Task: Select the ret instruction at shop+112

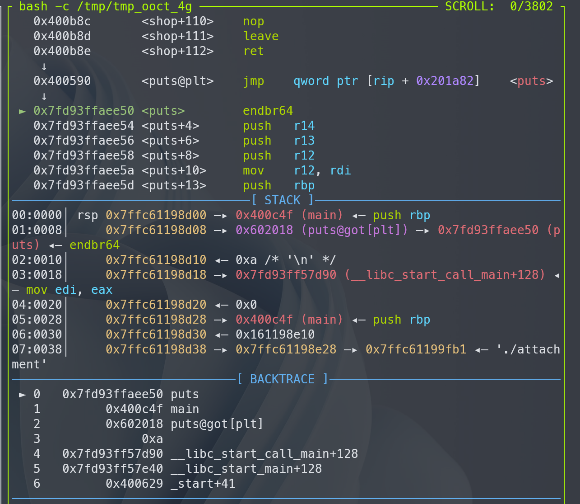Action: click(254, 51)
